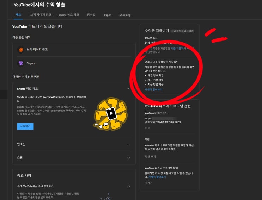Click the YouTube 파트너가 되셨습니다 heading

point(37,26)
